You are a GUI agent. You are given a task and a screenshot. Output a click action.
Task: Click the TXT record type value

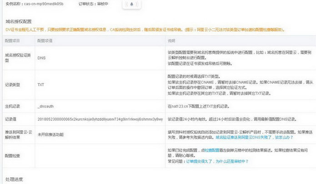tap(40, 85)
